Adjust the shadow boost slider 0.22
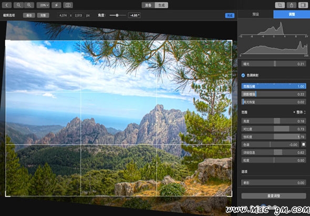This screenshot has width=310, height=216. coord(274,94)
